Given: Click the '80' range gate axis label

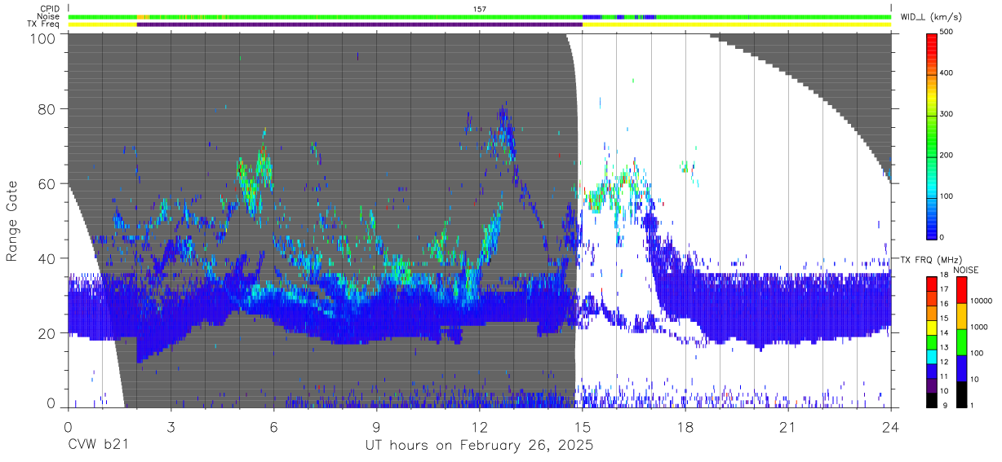Looking at the screenshot, I should 47,108.
